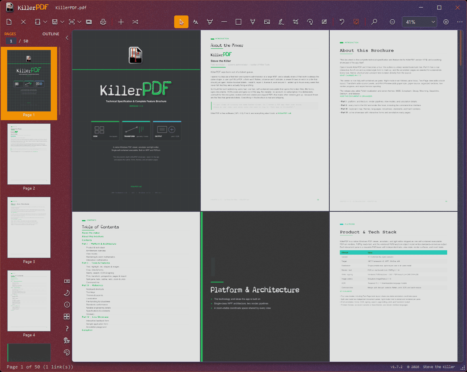Click the 'Product & Tech Stack' page heading

[x=368, y=232]
